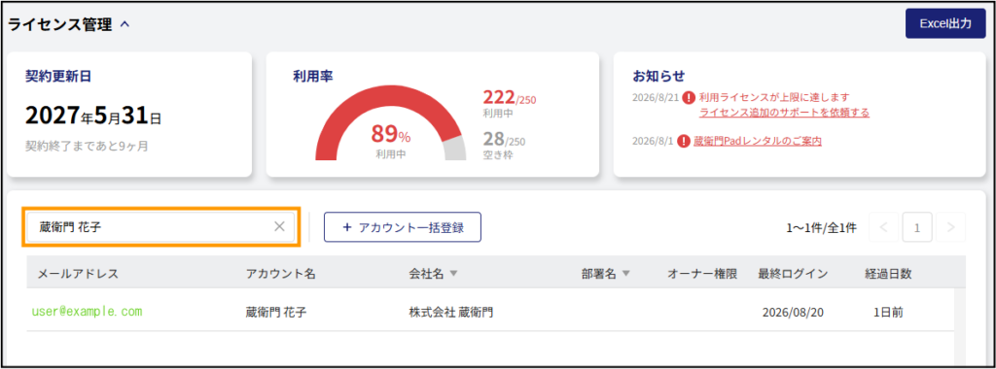Click the お知らせ heading

pyautogui.click(x=658, y=76)
